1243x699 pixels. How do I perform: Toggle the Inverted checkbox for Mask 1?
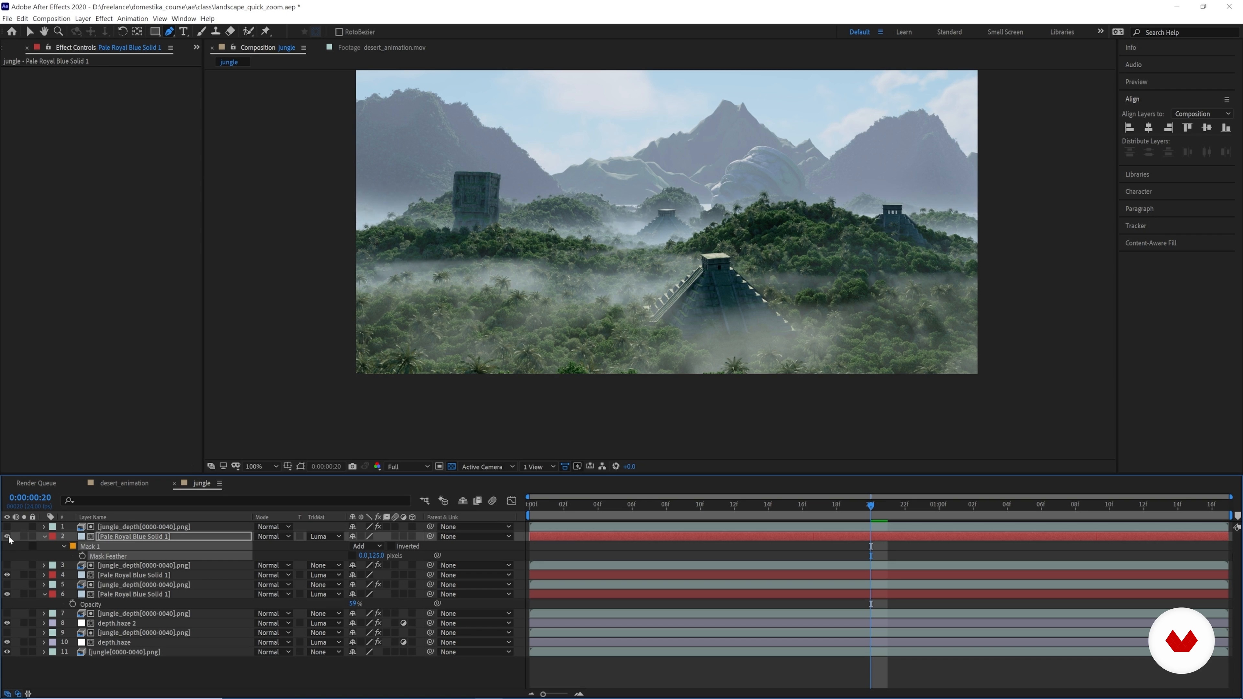[x=391, y=546]
